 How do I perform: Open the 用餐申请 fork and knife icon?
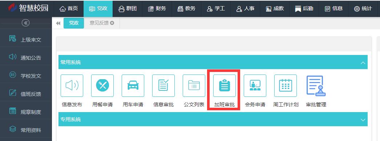click(x=102, y=86)
